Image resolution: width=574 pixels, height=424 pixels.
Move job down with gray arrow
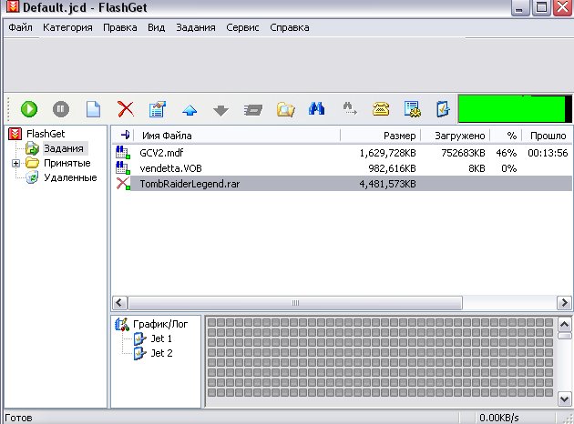[220, 110]
